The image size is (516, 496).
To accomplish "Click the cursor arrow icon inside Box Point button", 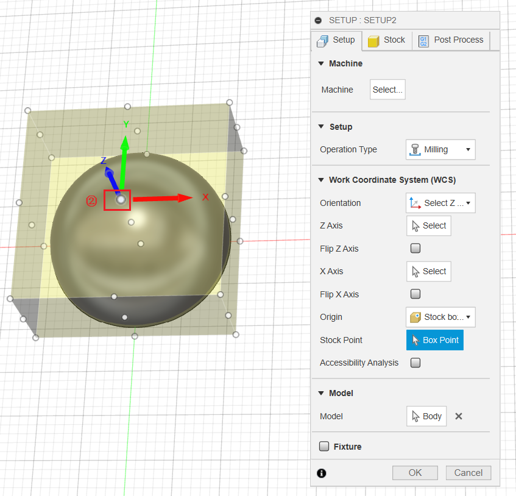I will point(416,340).
